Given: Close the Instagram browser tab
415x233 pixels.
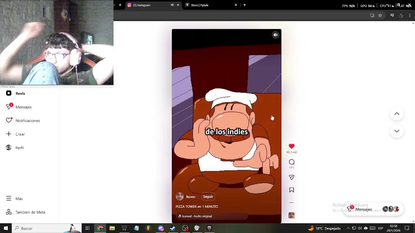Looking at the screenshot, I should click(x=178, y=5).
